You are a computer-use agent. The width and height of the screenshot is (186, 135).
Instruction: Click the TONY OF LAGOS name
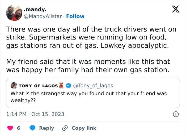(38, 86)
